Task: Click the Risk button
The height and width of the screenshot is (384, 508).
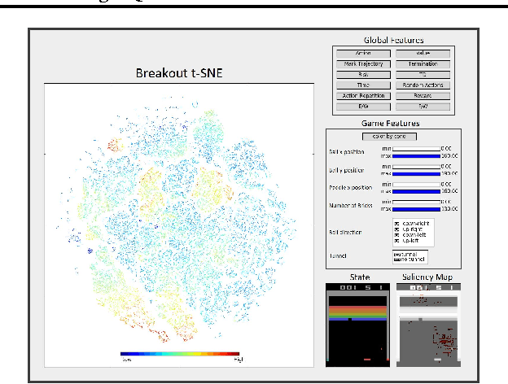Action: 363,74
